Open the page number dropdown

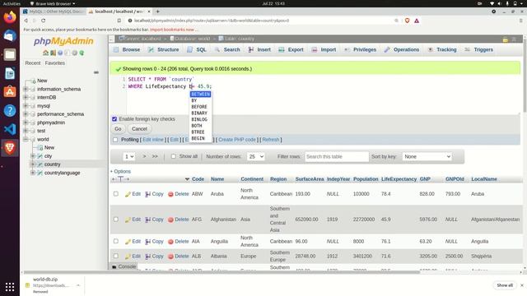tap(128, 157)
